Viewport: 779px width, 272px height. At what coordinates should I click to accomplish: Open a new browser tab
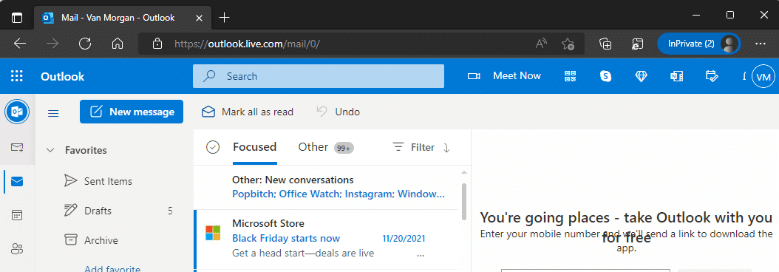click(x=225, y=18)
